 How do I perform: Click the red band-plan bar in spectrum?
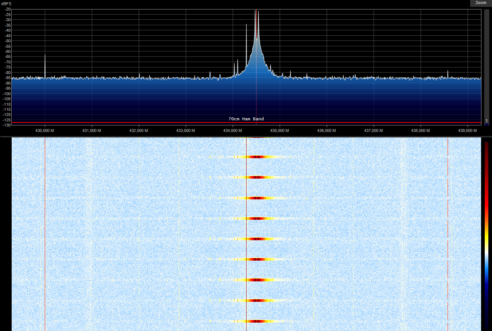(246, 123)
